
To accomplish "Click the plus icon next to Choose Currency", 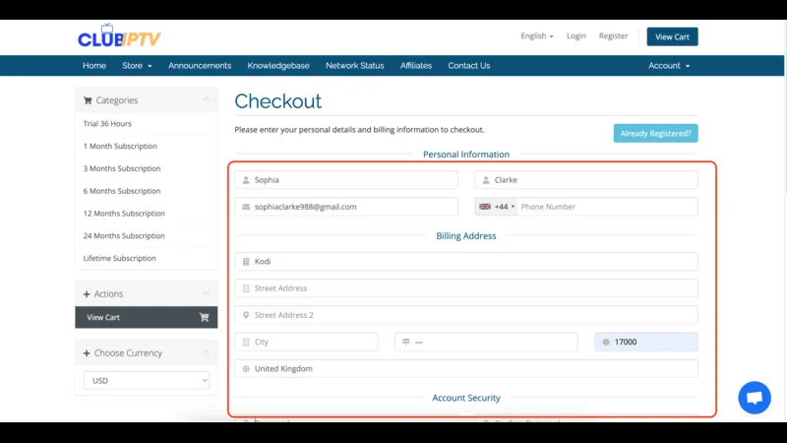I will click(87, 353).
